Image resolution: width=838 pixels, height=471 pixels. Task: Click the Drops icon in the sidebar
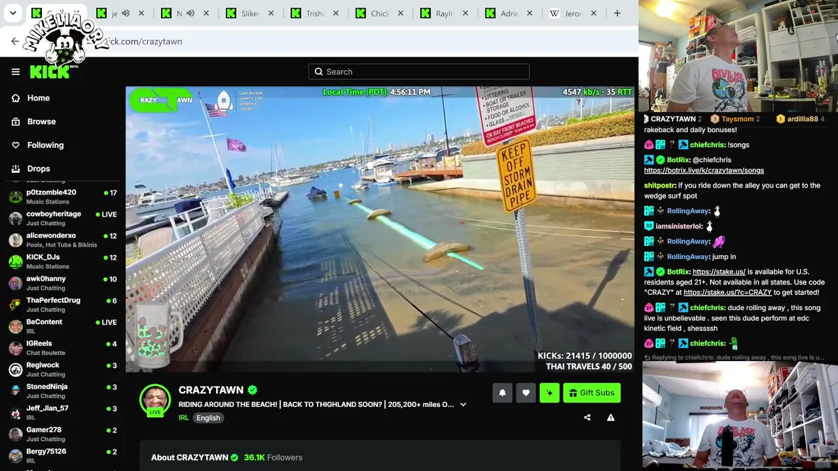pyautogui.click(x=16, y=169)
